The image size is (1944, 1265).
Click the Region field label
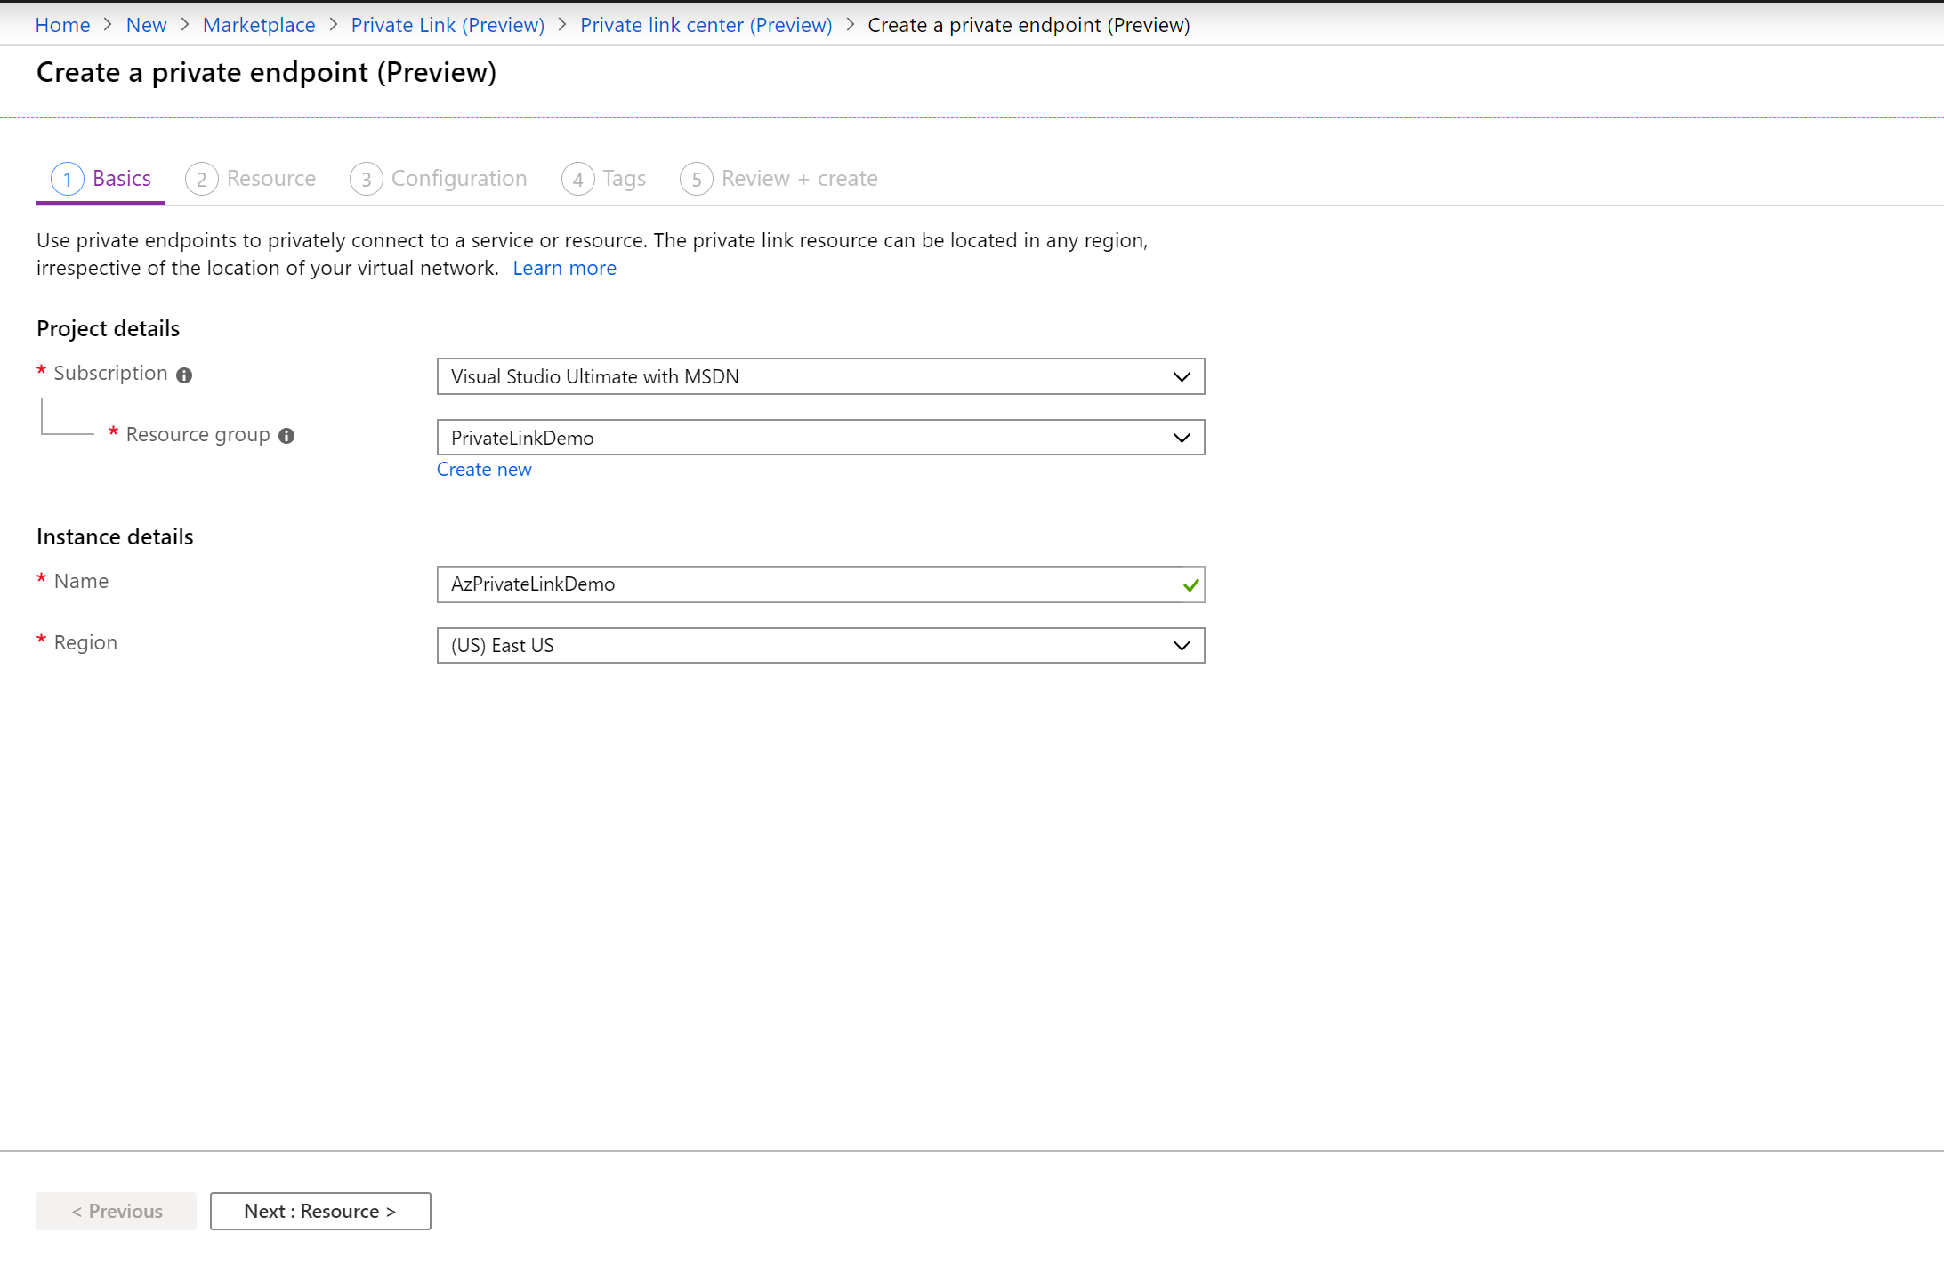[x=85, y=642]
